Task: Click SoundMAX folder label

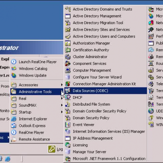Action: pos(28,105)
